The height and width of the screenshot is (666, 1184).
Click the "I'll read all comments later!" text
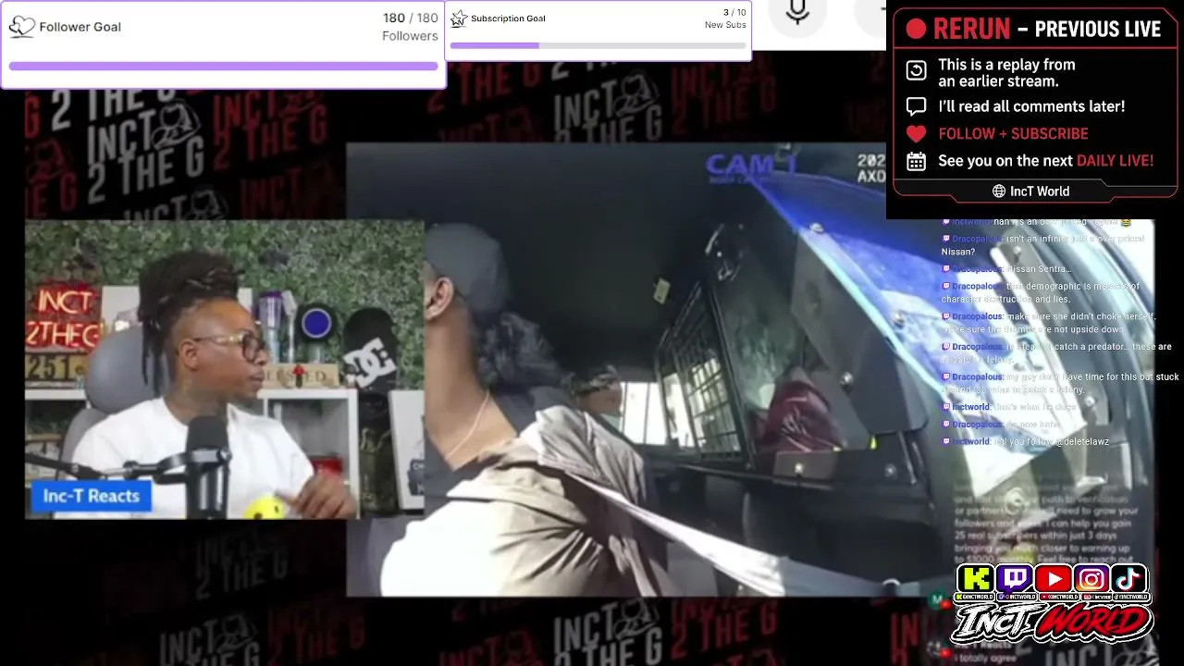(x=1031, y=106)
